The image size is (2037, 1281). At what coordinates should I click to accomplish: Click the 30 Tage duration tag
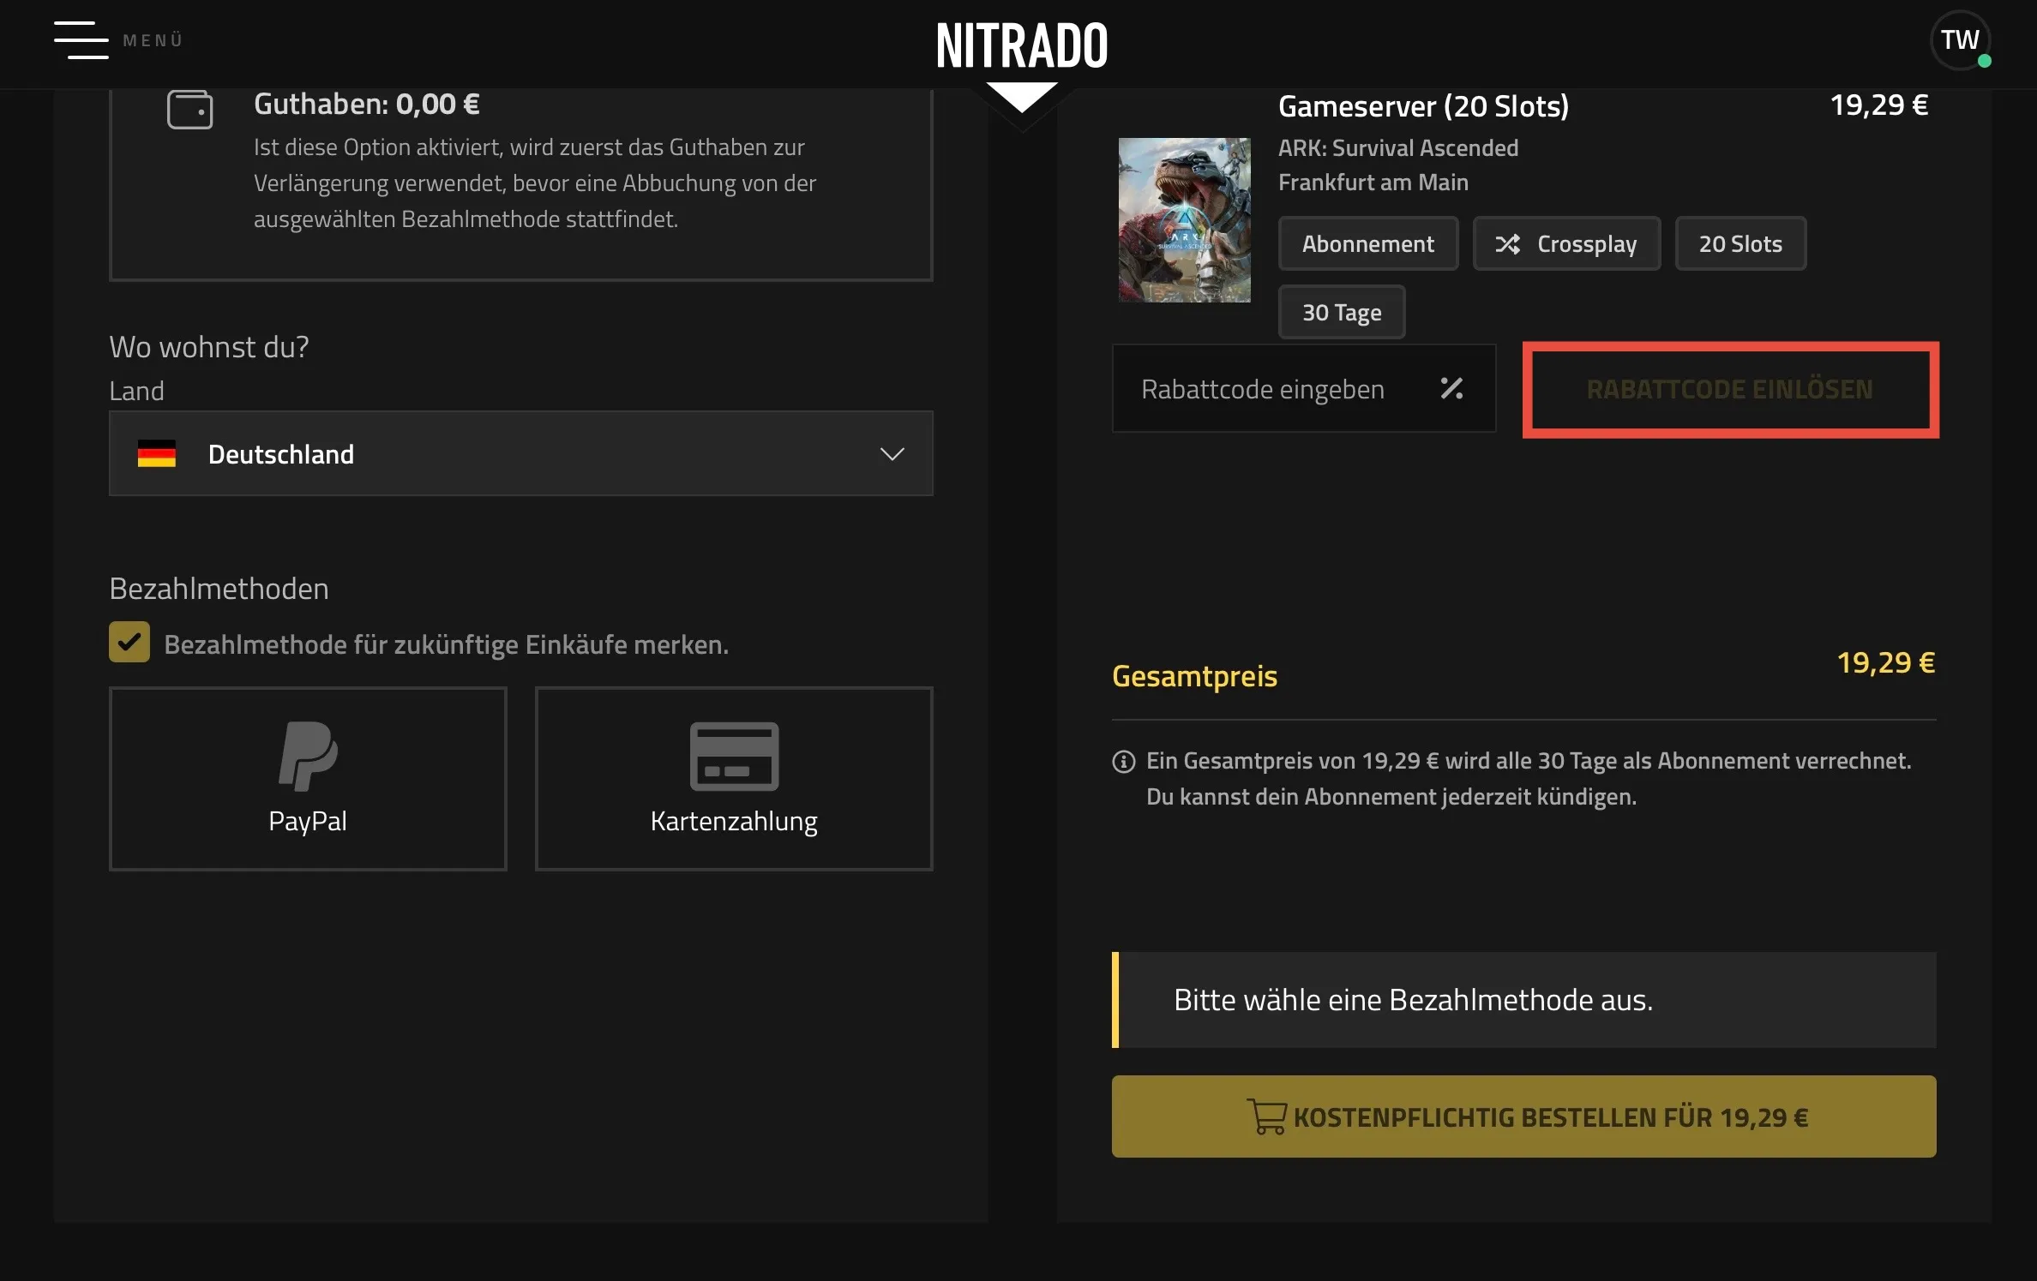[x=1341, y=312]
